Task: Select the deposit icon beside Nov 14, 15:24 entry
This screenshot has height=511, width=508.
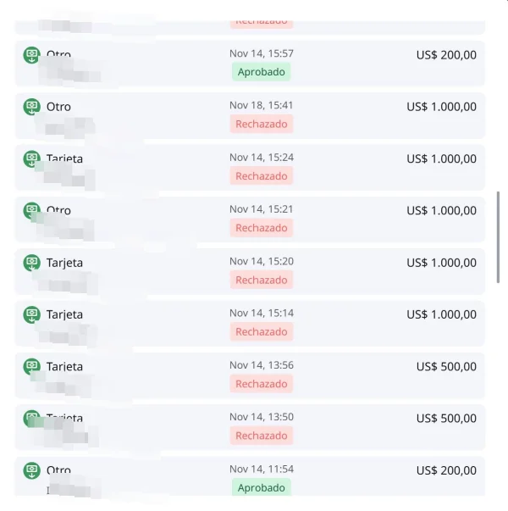Action: coord(31,158)
